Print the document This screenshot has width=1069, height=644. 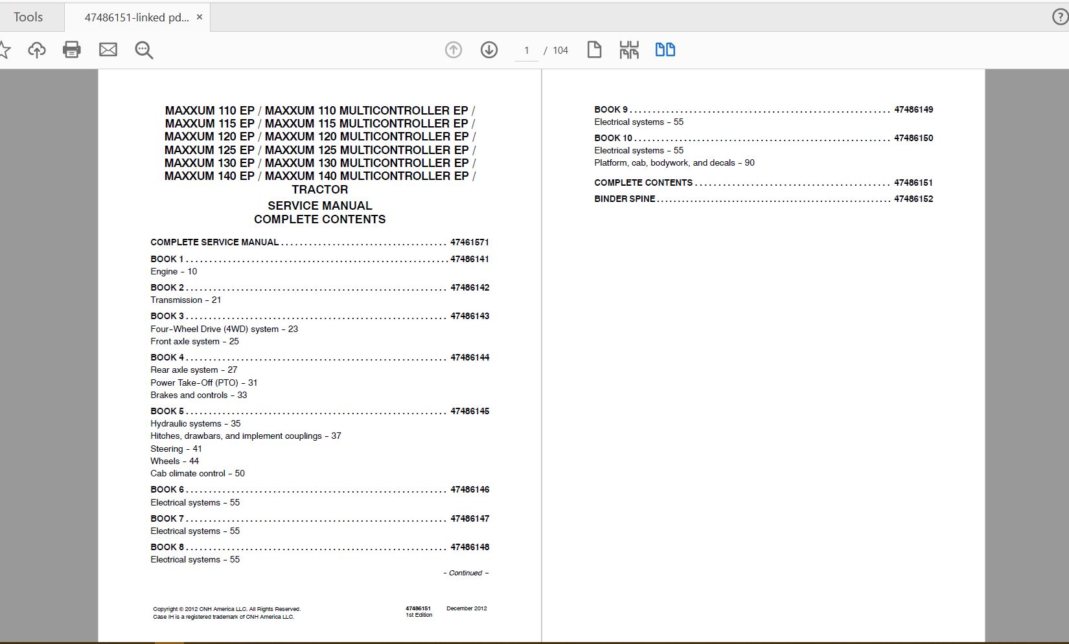click(72, 50)
